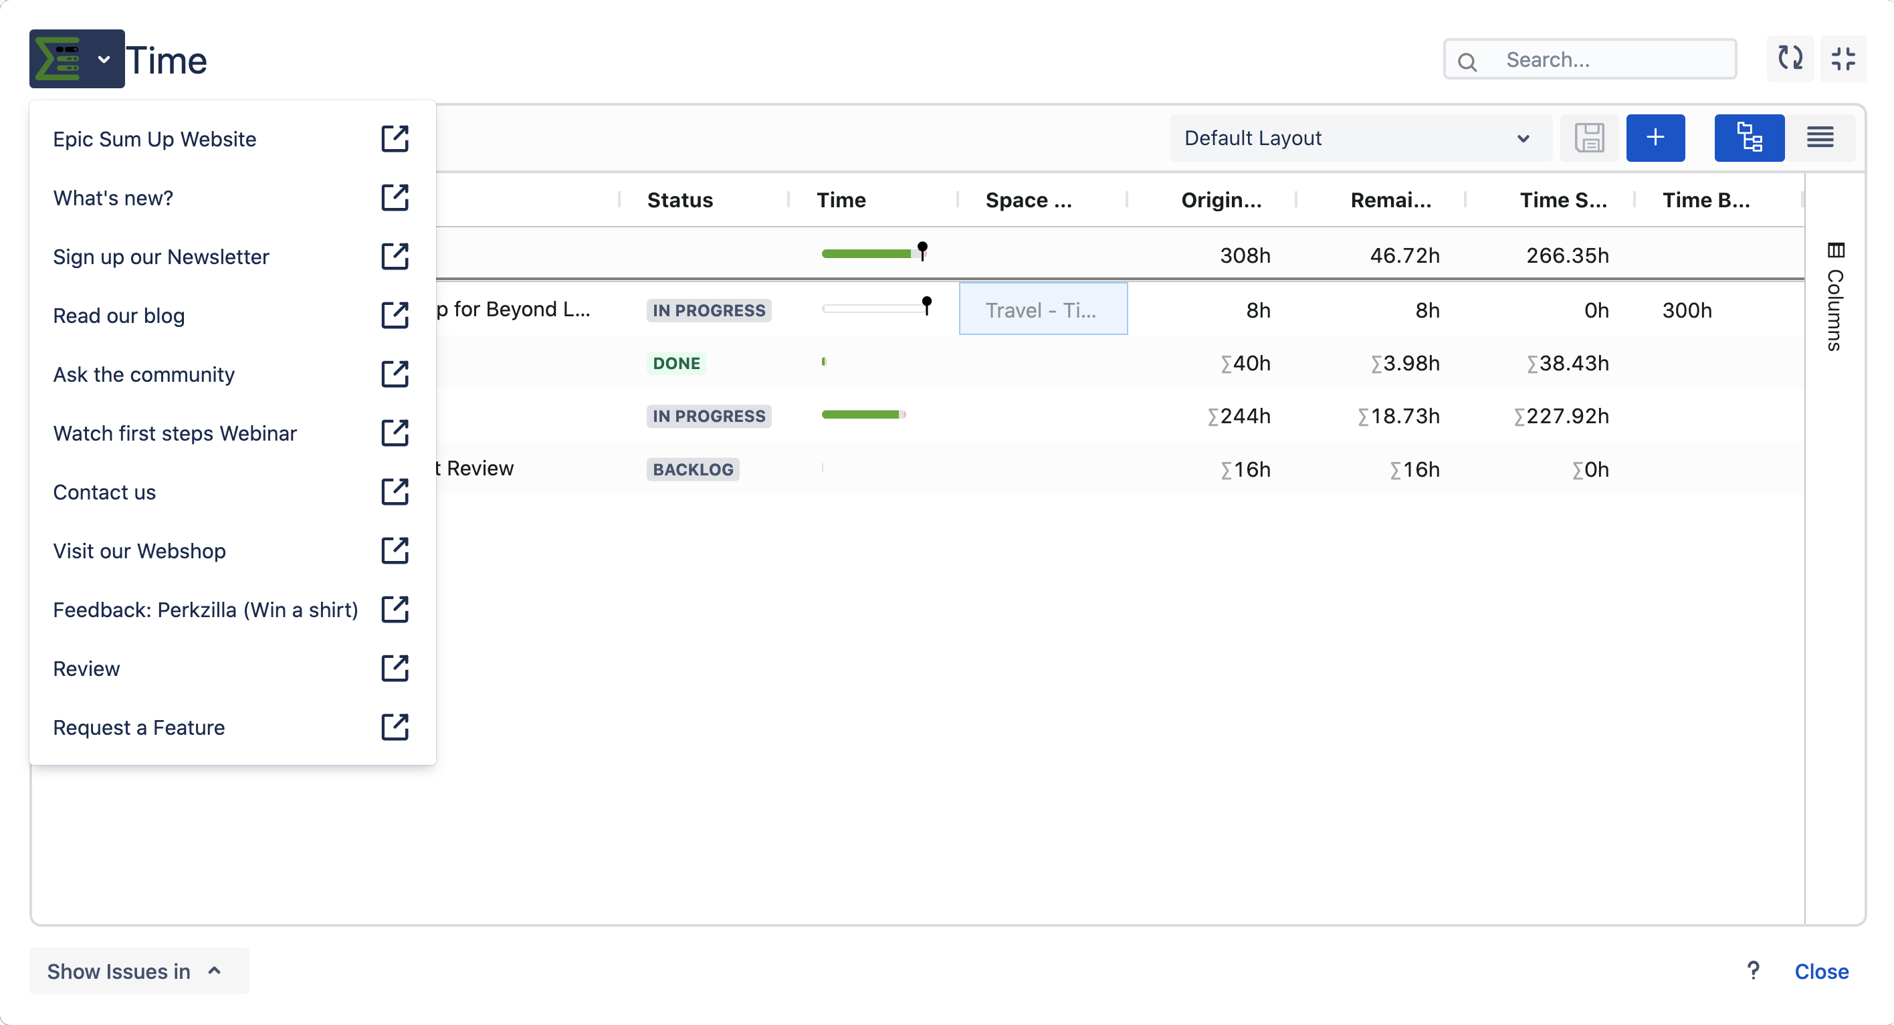Click the external link icon beside Contact us

click(395, 492)
